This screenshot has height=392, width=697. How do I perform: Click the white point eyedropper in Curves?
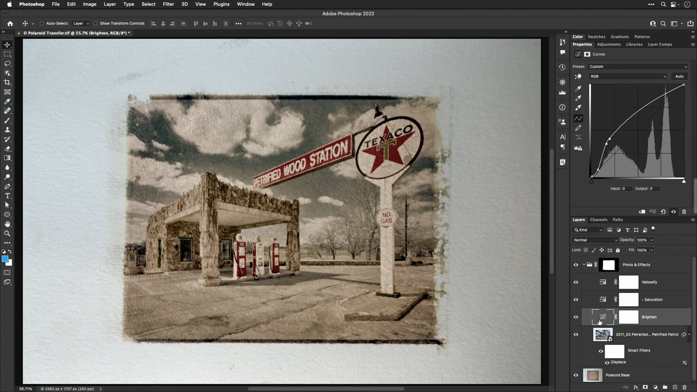[x=578, y=107]
